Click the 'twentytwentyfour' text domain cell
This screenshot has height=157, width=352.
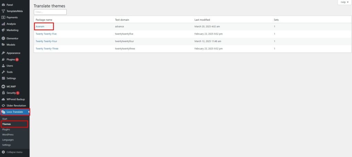point(124,41)
